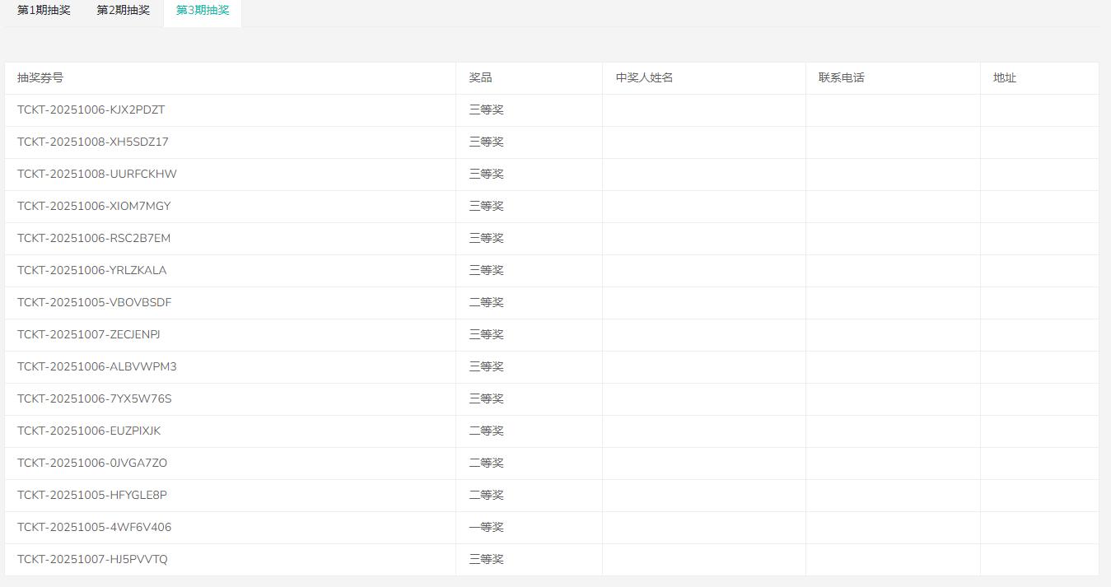Click the 奖品 column header
This screenshot has width=1111, height=587.
[x=481, y=78]
